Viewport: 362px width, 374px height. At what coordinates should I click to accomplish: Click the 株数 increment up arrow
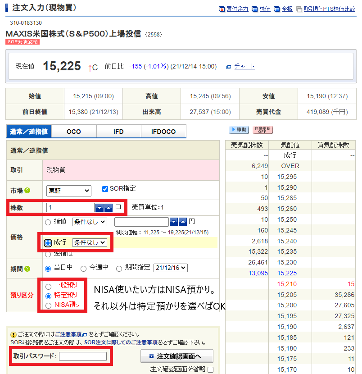(109, 207)
